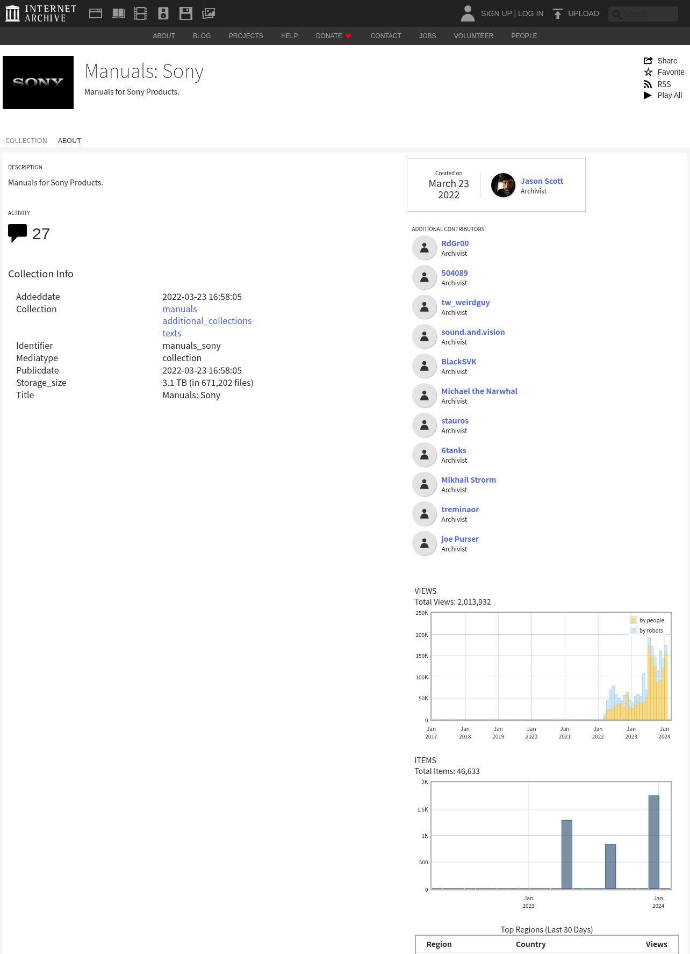Switch to the COLLECTION tab

26,141
